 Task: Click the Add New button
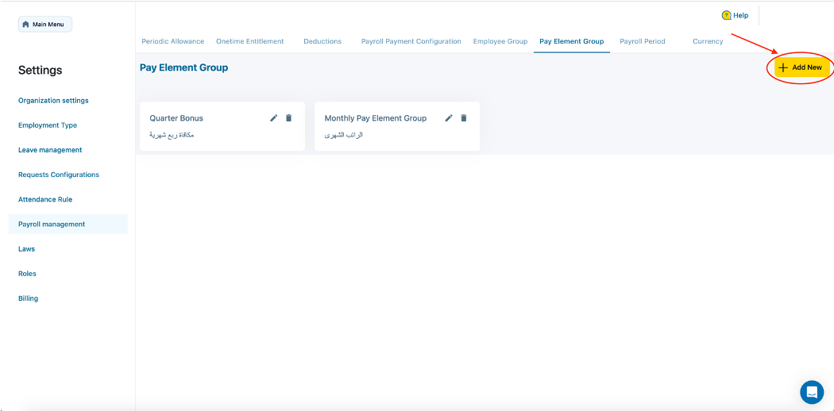click(802, 67)
